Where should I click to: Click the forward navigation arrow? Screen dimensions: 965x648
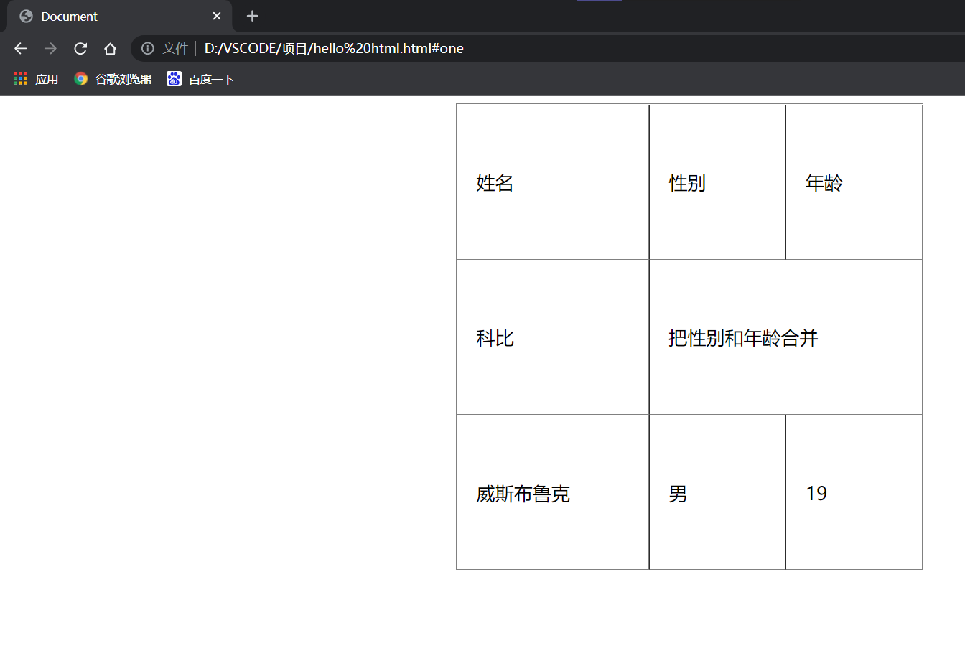(50, 48)
